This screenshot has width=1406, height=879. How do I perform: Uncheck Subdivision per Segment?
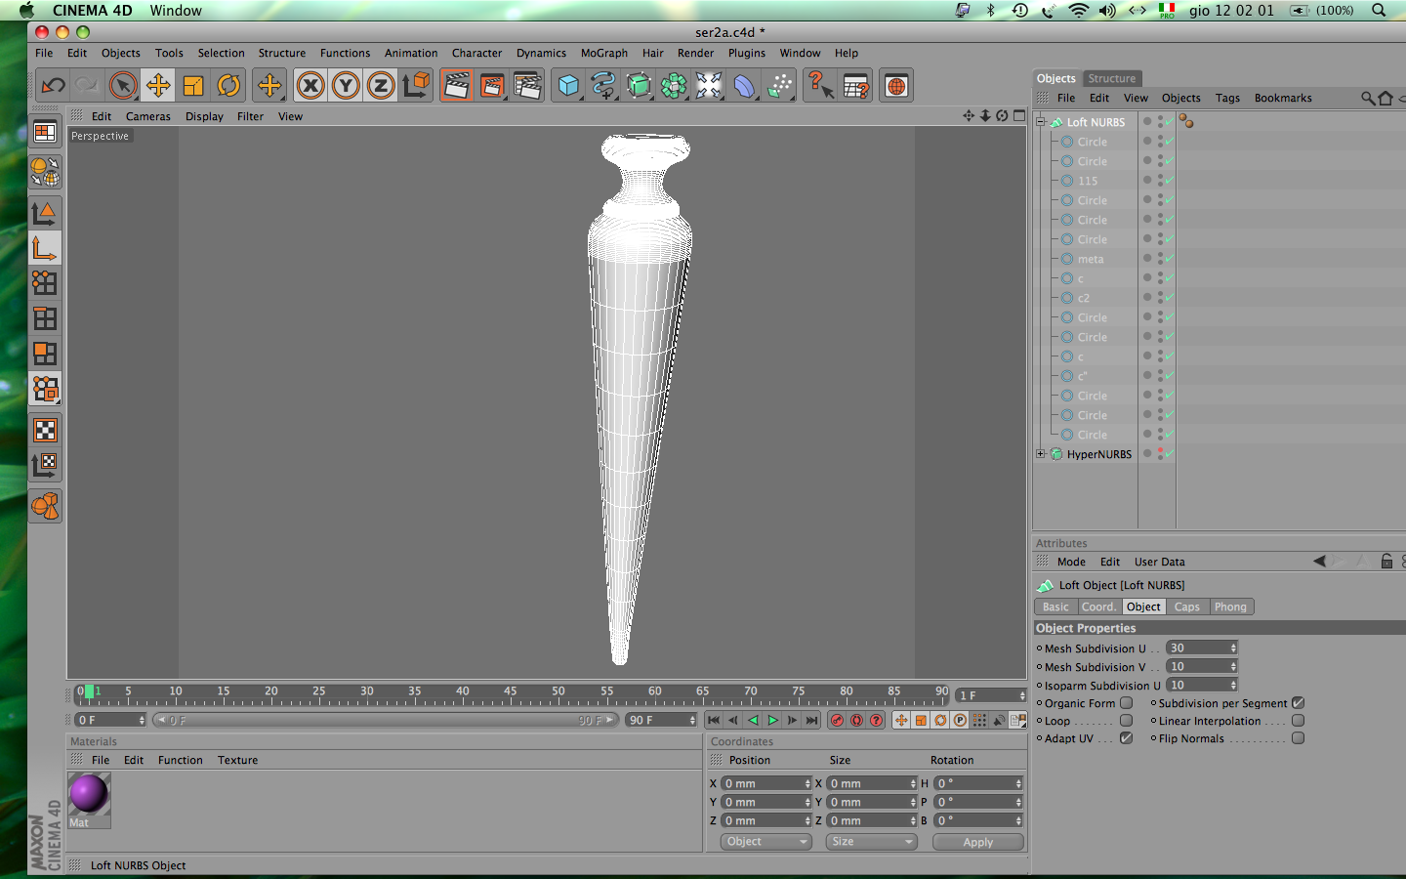[x=1298, y=703]
